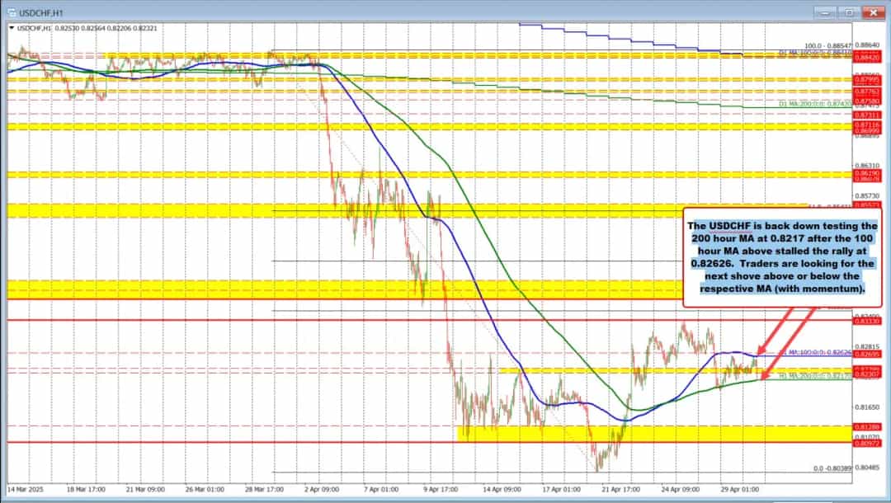Click the 0.80972 yellow price label
The width and height of the screenshot is (891, 503).
click(x=869, y=444)
